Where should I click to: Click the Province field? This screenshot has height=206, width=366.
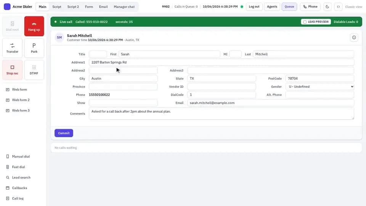point(123,87)
